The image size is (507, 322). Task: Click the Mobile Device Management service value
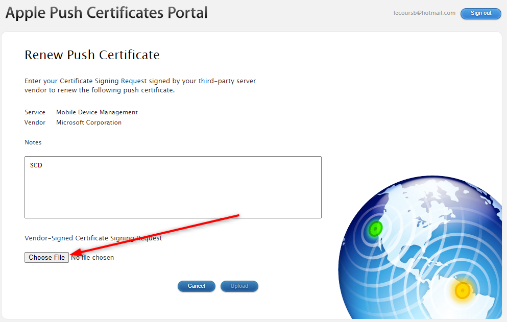coord(97,112)
